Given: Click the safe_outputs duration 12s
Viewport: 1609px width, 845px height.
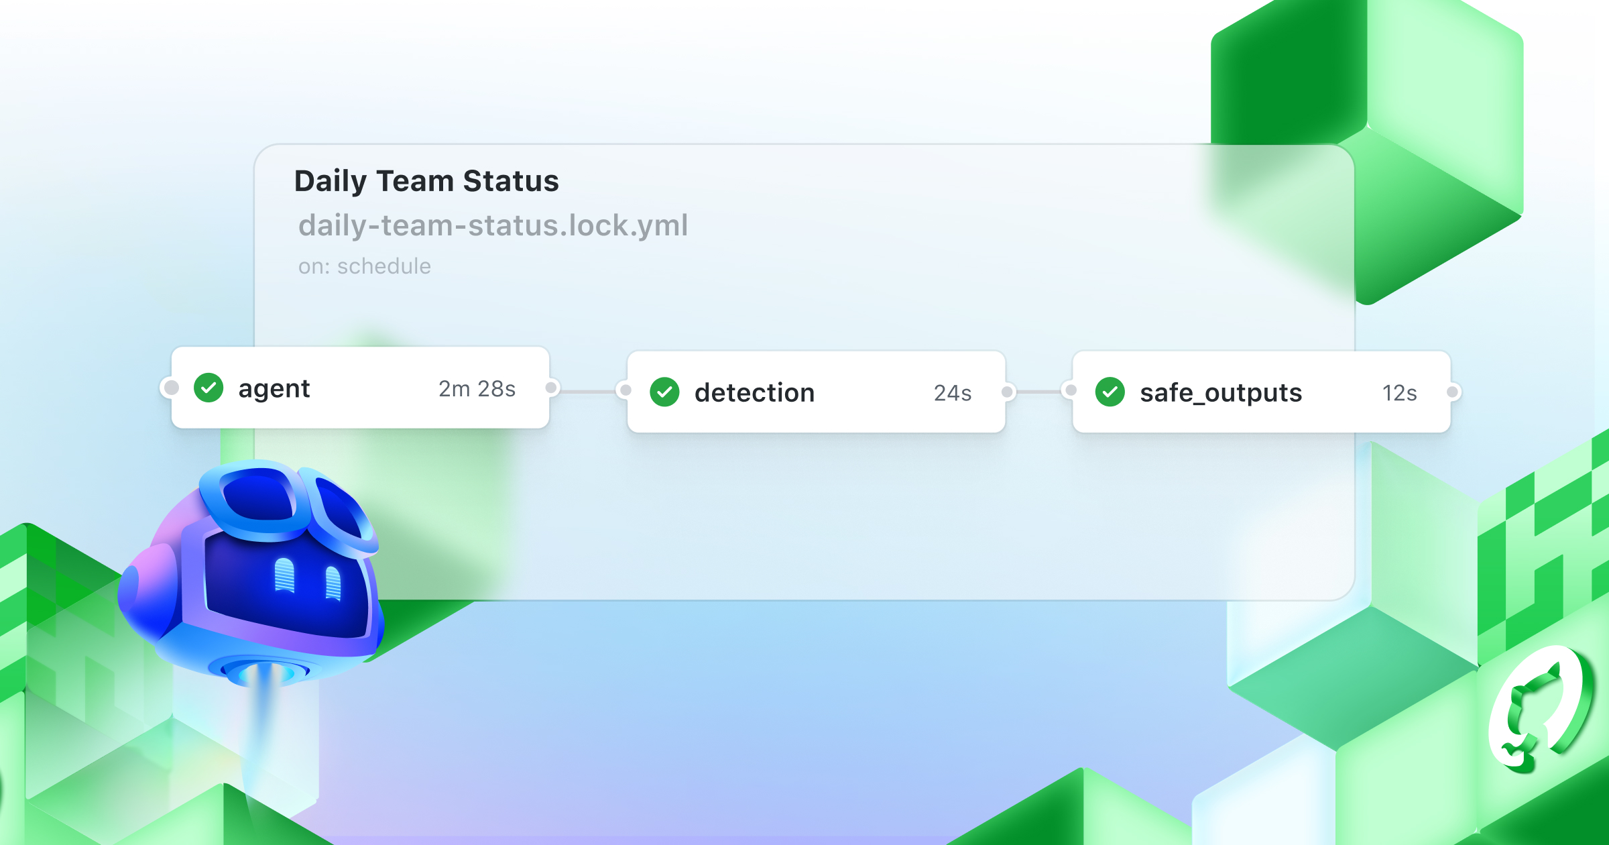Looking at the screenshot, I should 1399,393.
